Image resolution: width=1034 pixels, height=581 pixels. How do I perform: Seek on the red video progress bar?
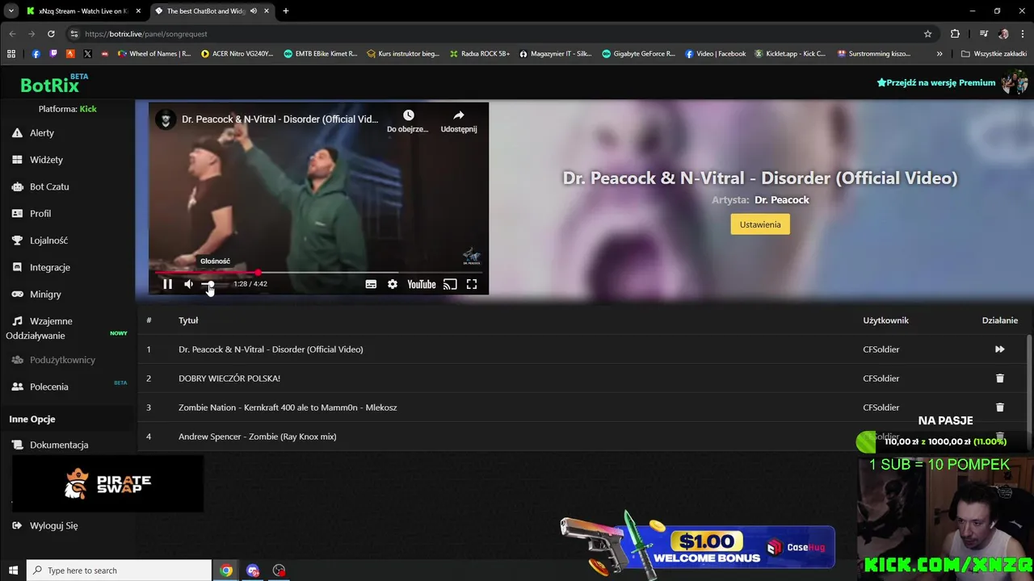click(x=318, y=273)
